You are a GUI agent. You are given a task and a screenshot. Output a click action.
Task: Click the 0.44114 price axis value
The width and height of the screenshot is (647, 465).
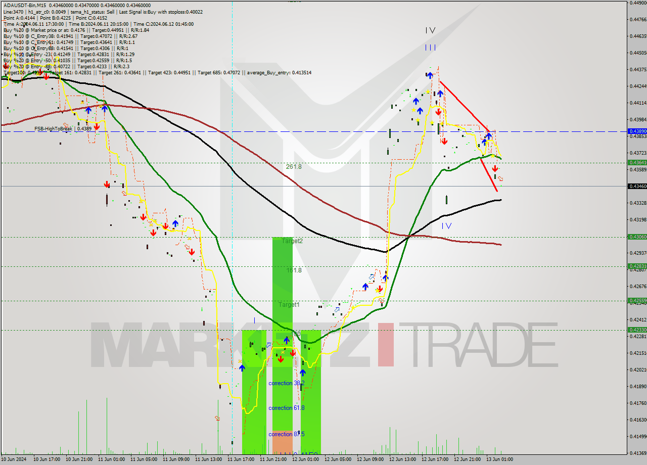click(x=638, y=103)
